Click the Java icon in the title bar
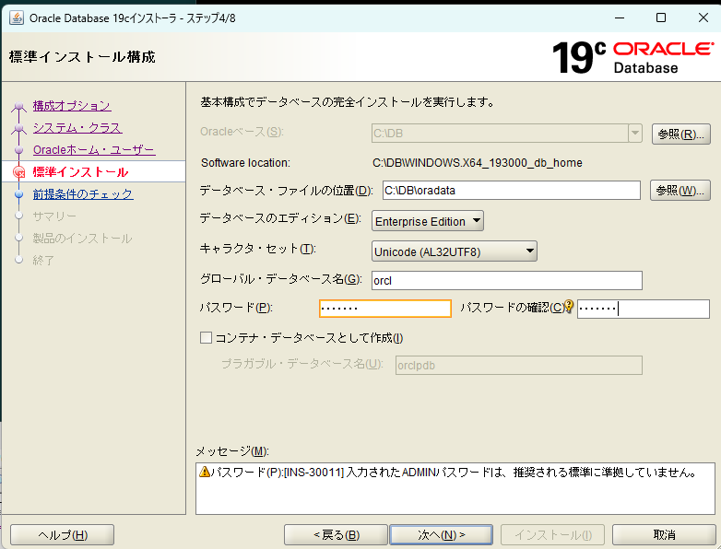 [x=17, y=18]
